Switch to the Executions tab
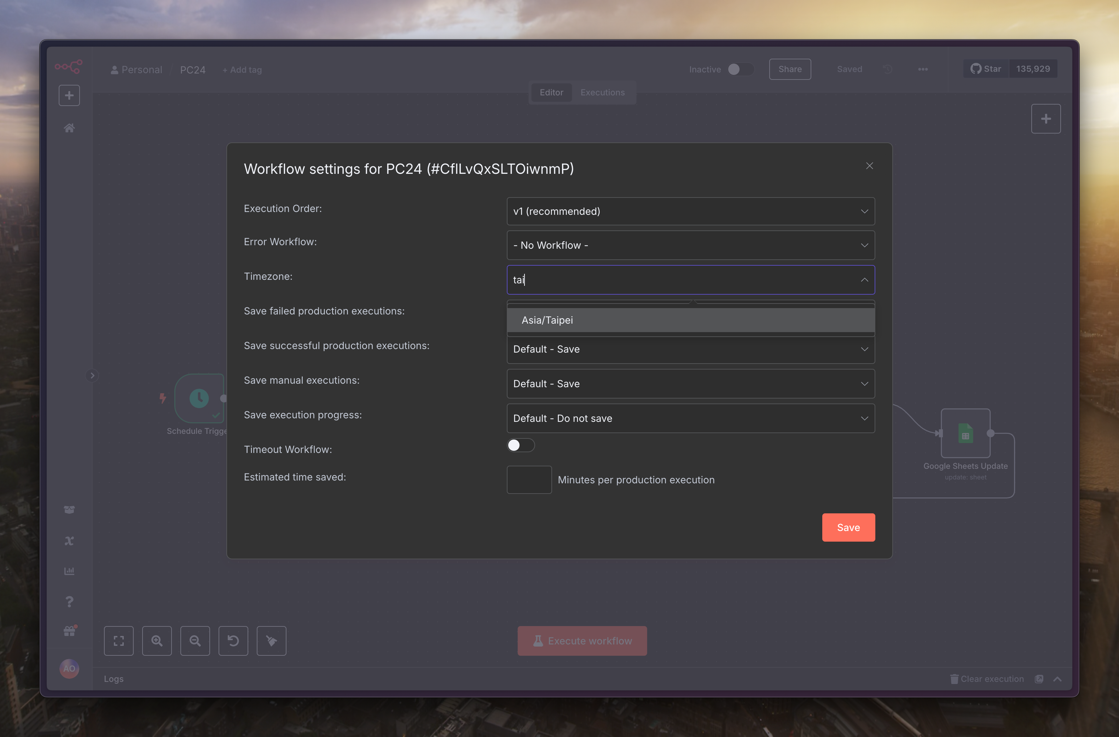The height and width of the screenshot is (737, 1119). tap(603, 93)
